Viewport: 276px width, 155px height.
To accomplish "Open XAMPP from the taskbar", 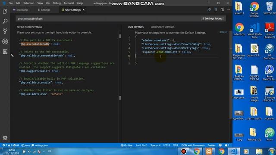I will click(x=209, y=151).
